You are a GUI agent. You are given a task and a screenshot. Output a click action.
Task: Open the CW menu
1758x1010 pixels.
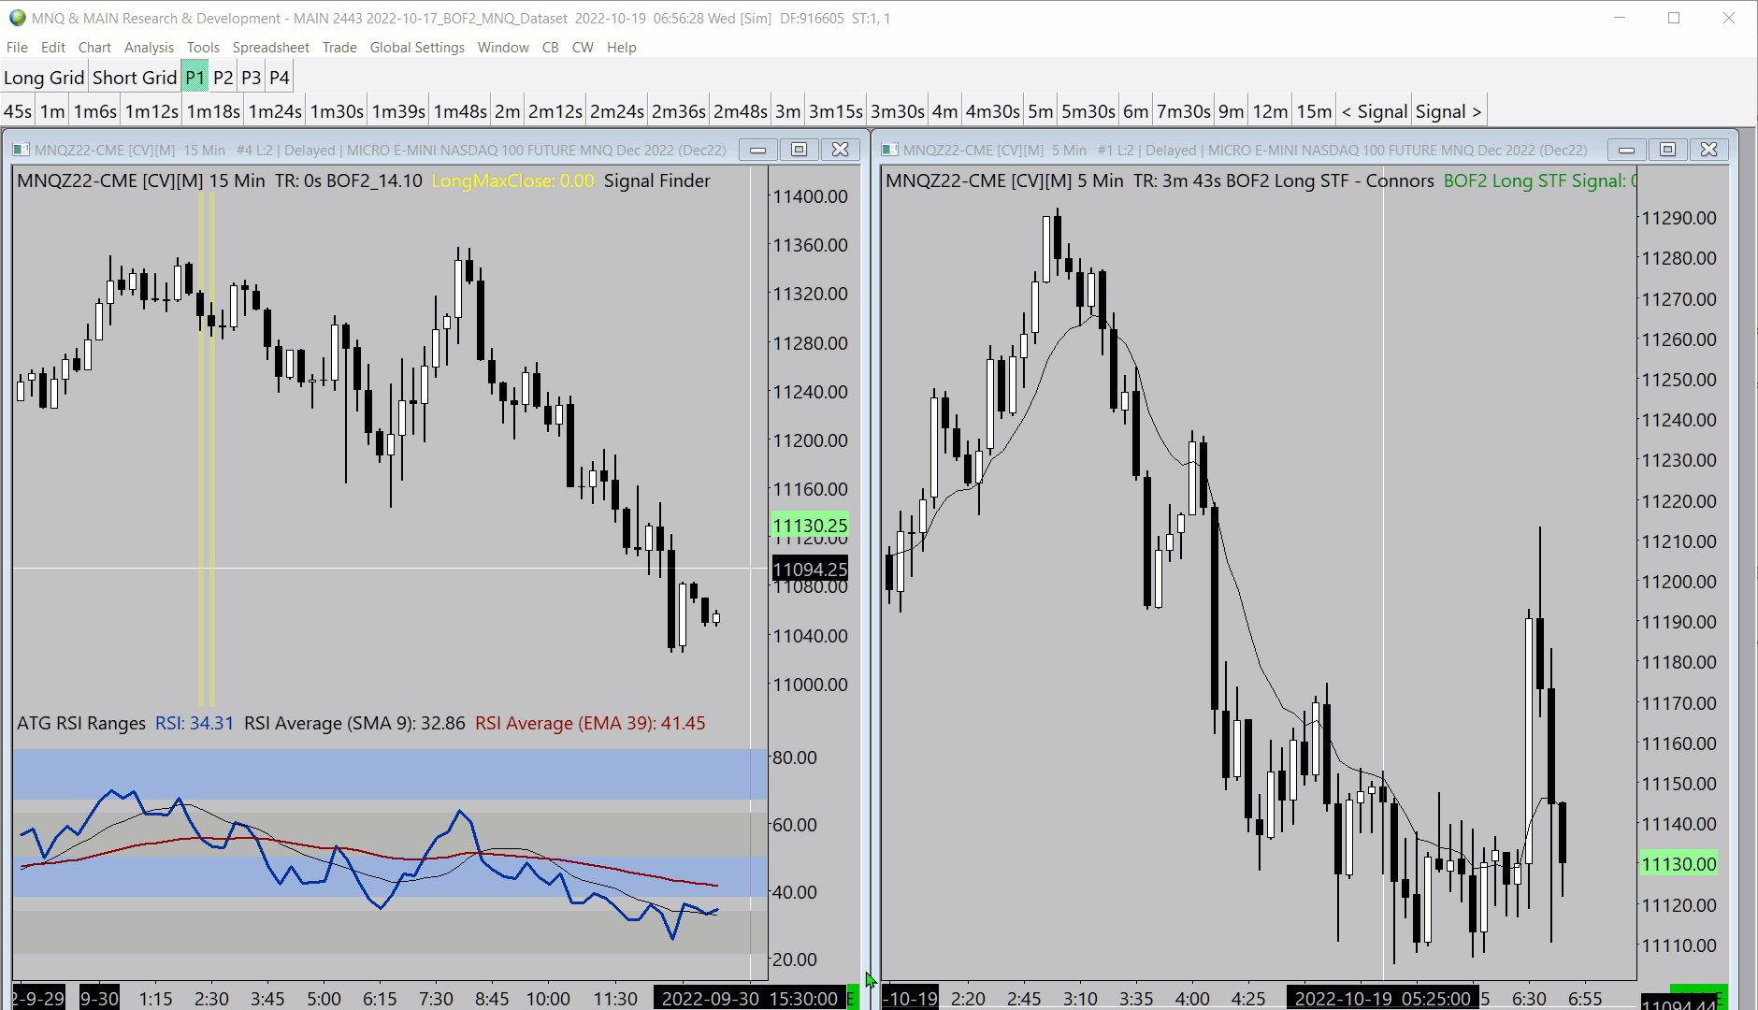(583, 47)
